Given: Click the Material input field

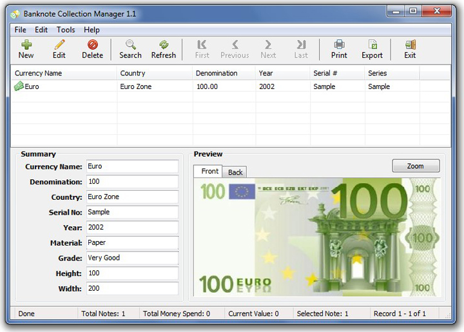Looking at the screenshot, I should point(131,243).
